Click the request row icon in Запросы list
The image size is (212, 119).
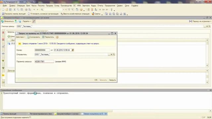click(9, 43)
